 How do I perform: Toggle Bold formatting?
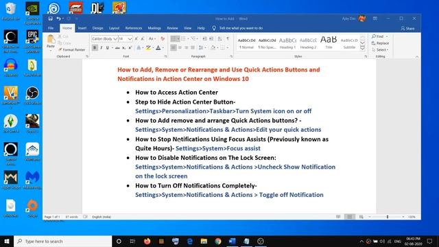95,48
